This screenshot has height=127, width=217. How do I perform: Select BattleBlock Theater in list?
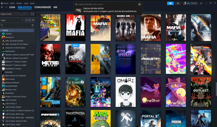point(13,69)
